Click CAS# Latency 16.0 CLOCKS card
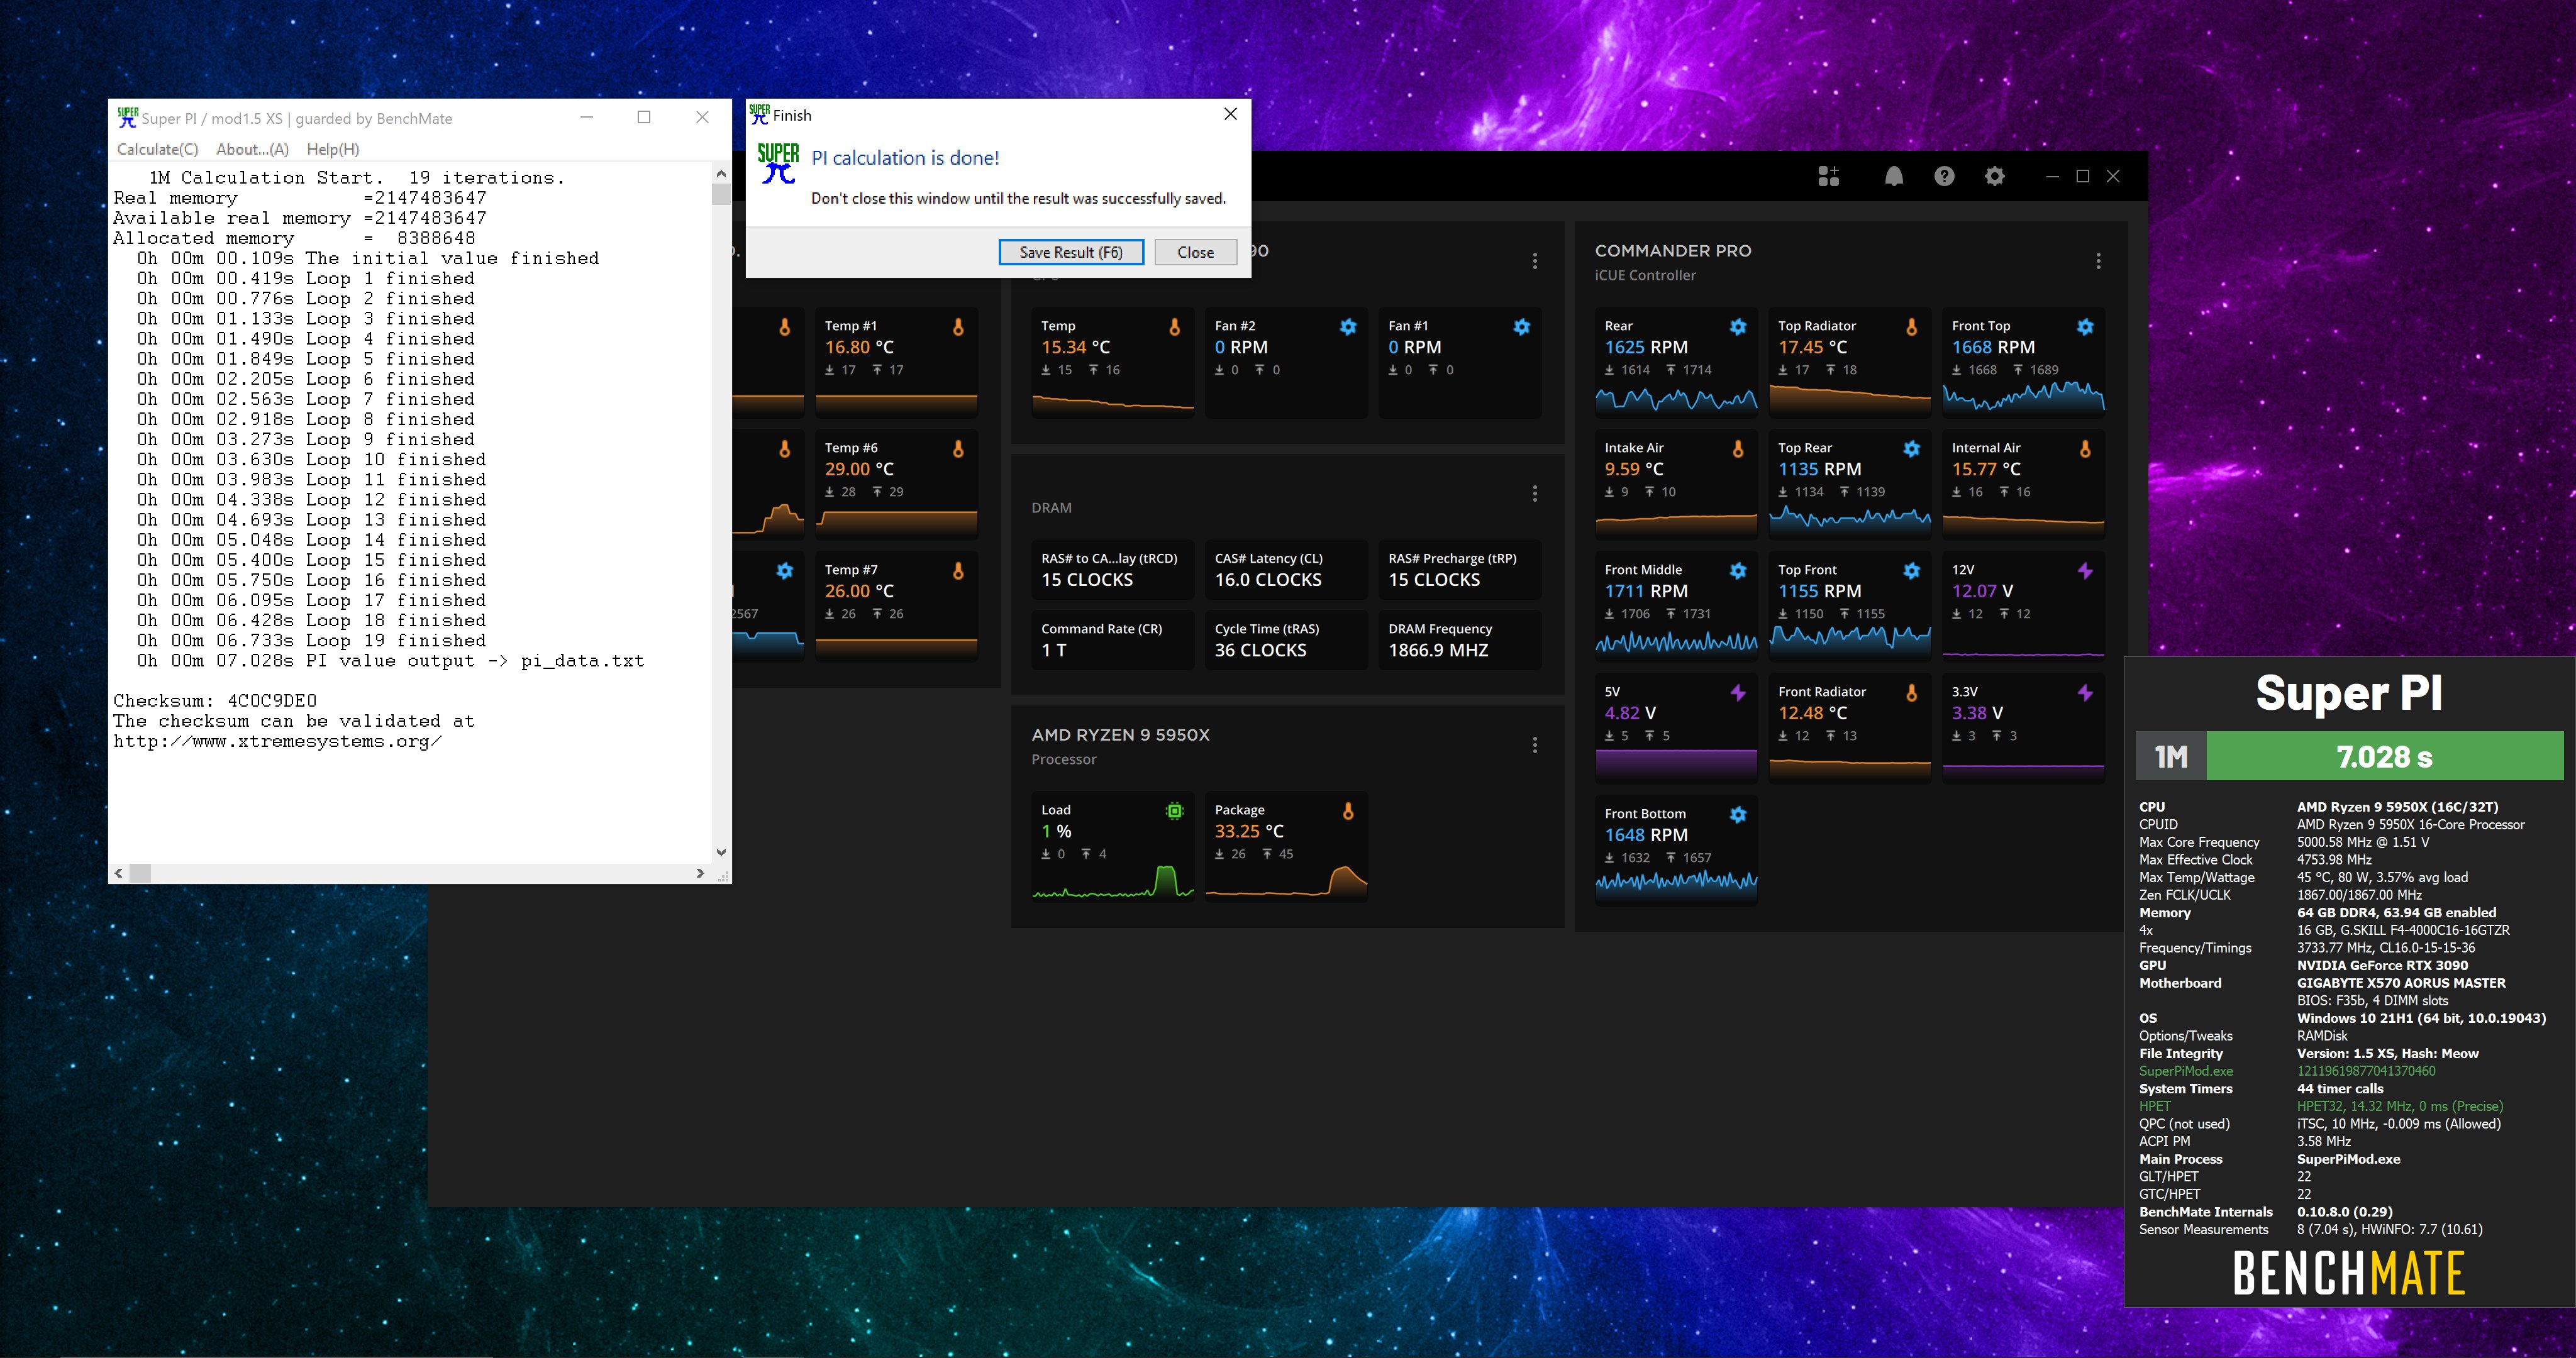Image resolution: width=2576 pixels, height=1358 pixels. [x=1286, y=570]
